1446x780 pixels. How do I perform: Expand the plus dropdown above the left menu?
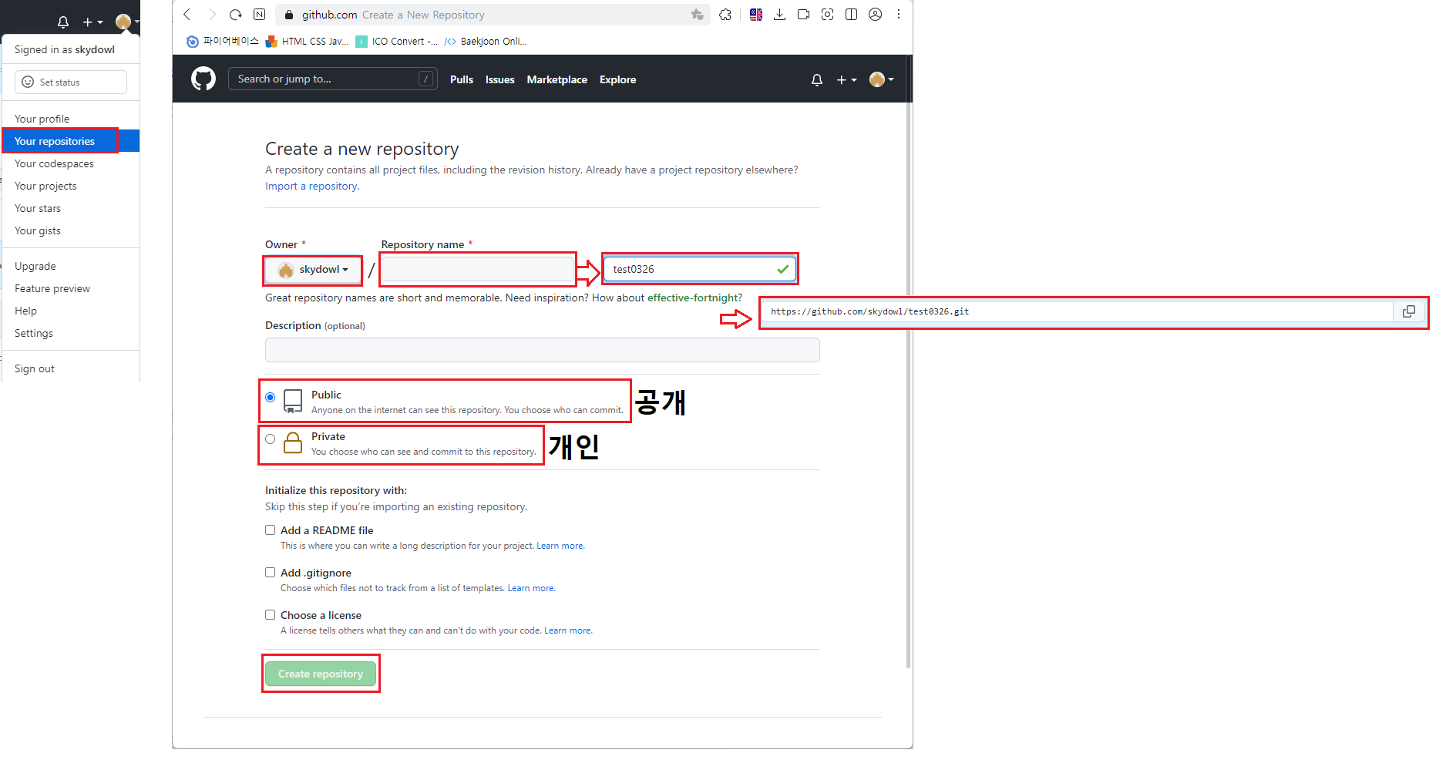(x=92, y=22)
